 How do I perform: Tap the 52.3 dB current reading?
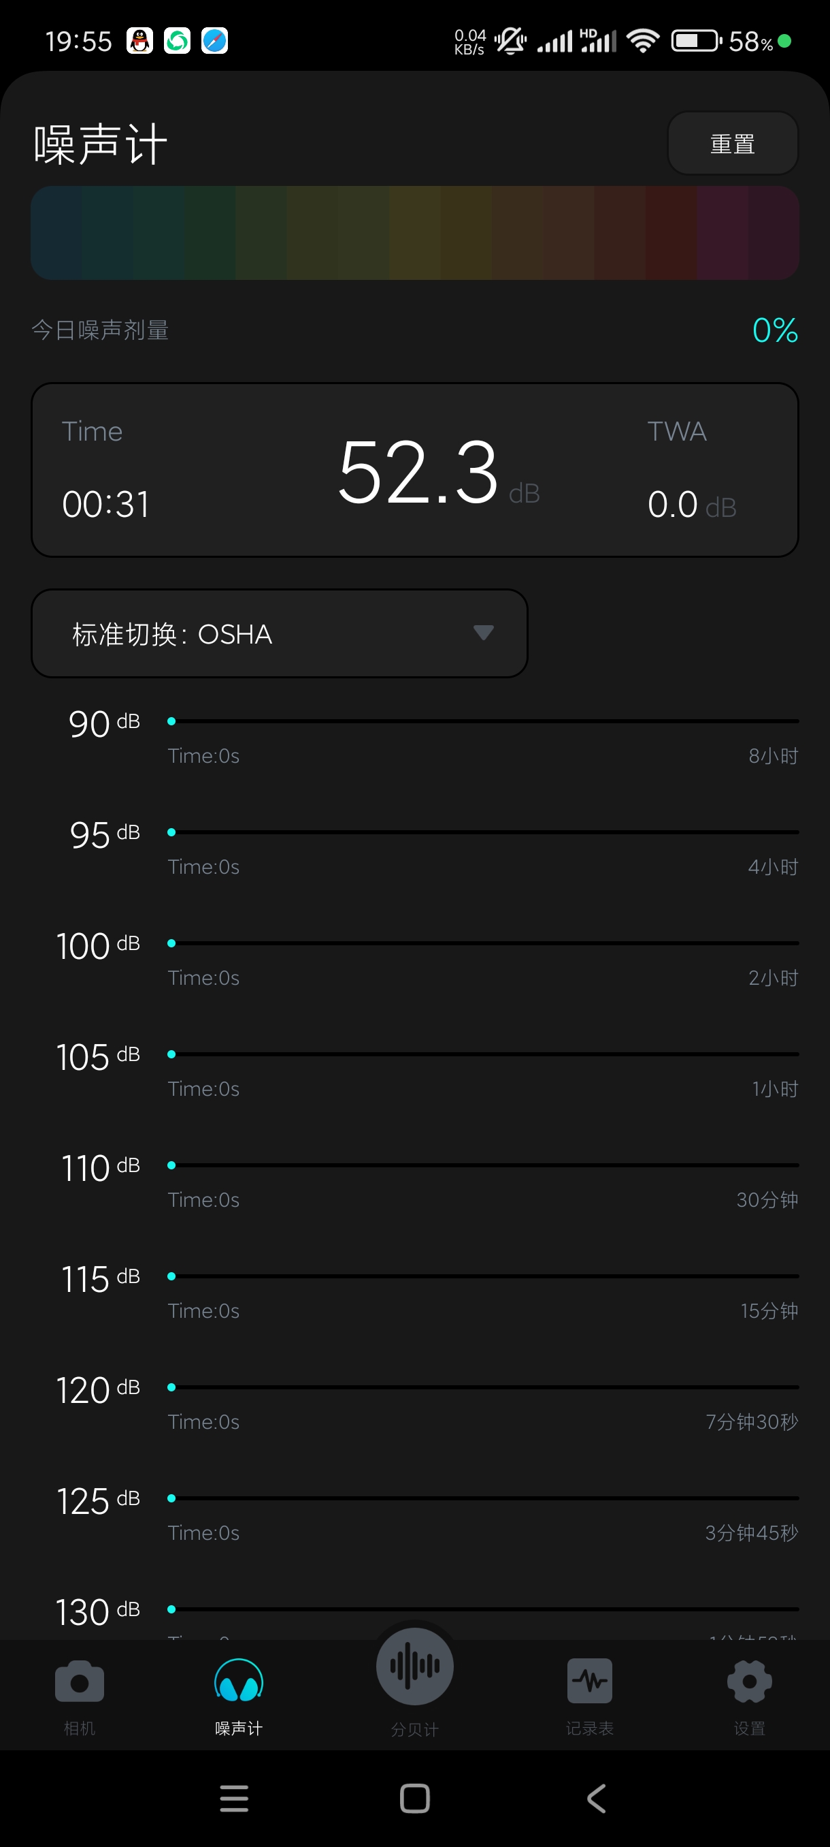pos(437,472)
